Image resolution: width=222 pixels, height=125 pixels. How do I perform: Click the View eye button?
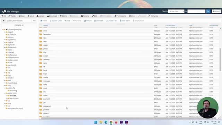point(132,16)
